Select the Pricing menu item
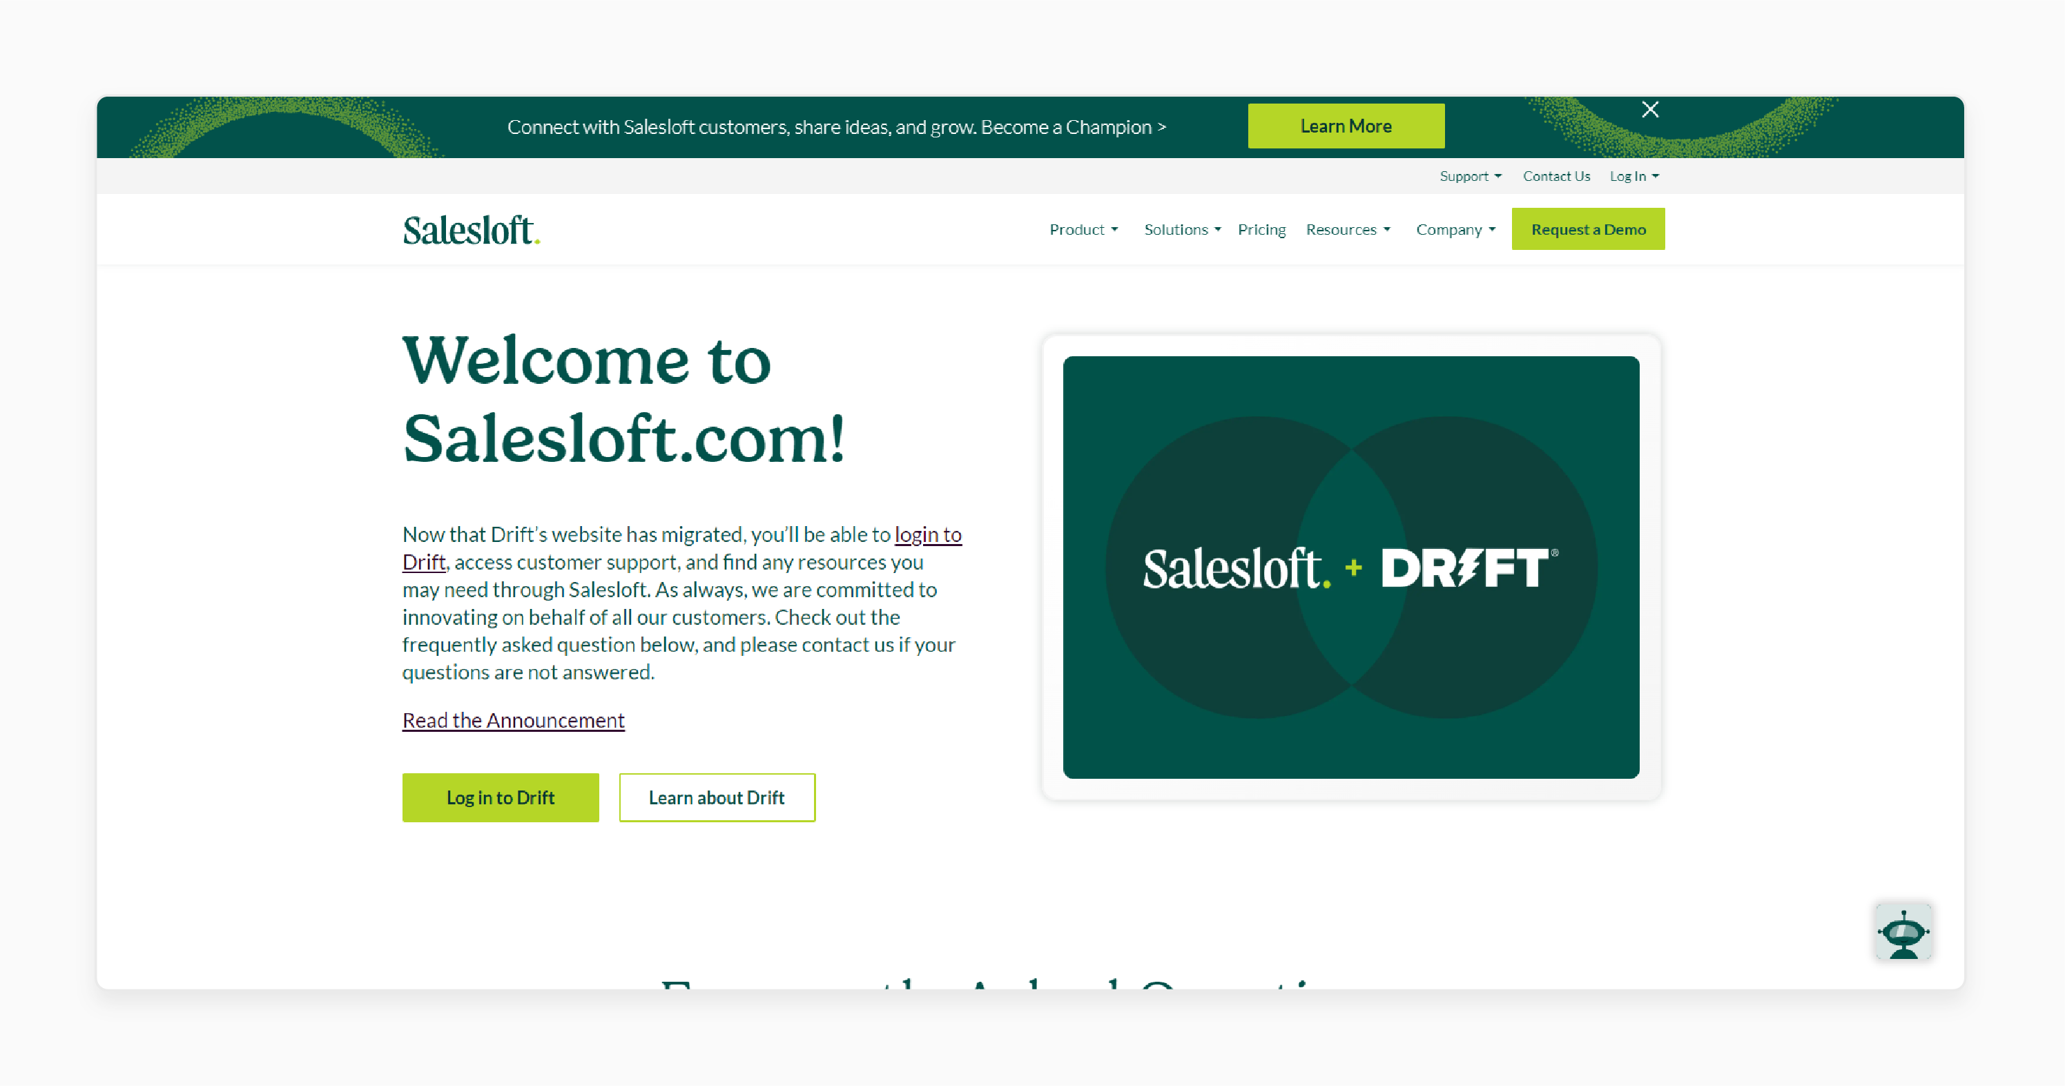Viewport: 2065px width, 1086px height. click(x=1258, y=228)
